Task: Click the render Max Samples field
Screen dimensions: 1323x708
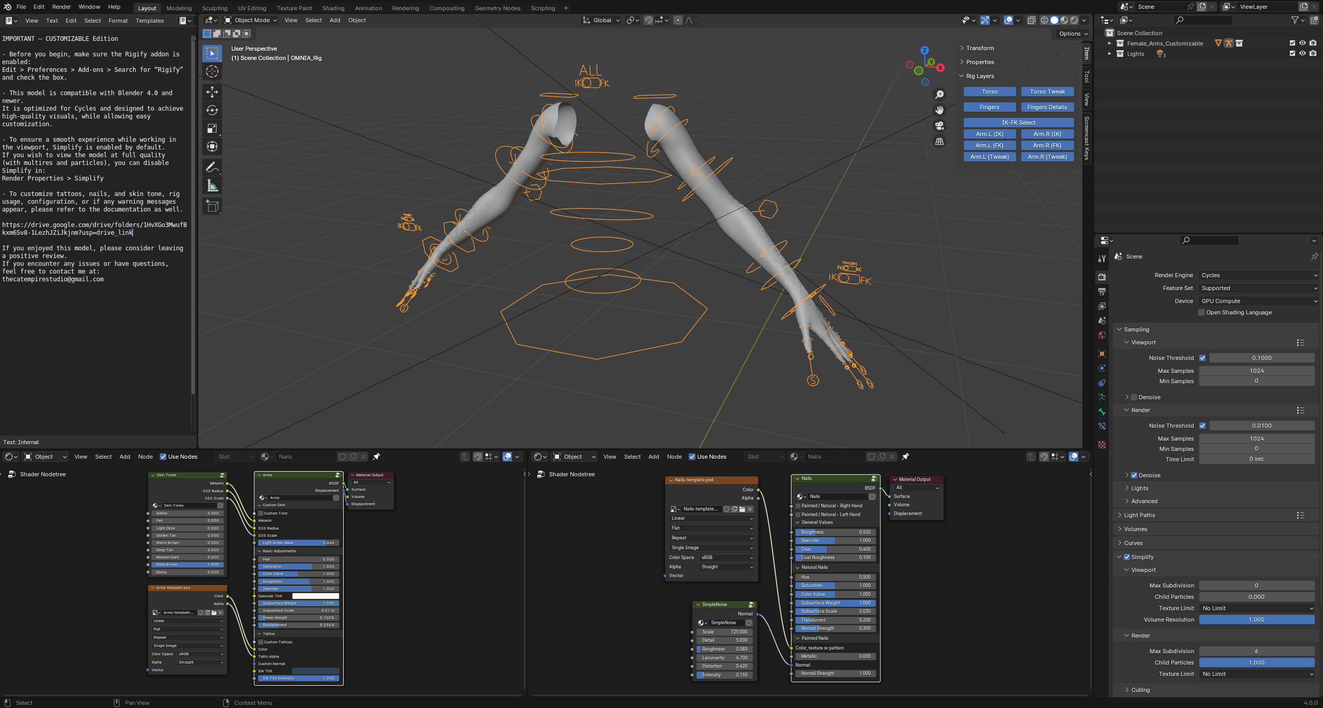Action: point(1256,439)
